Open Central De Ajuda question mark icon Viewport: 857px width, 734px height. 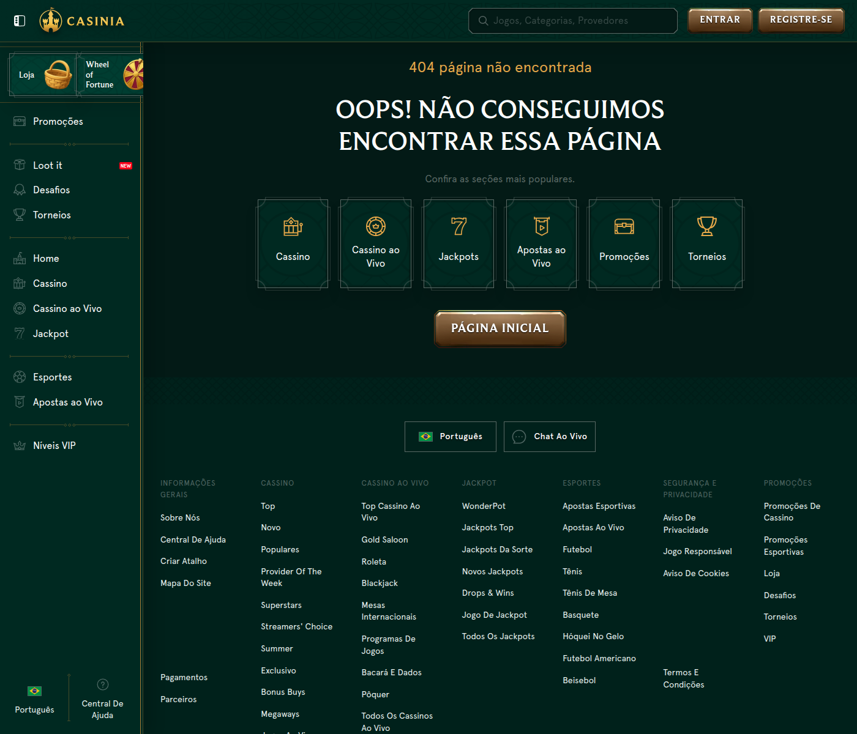click(x=103, y=684)
